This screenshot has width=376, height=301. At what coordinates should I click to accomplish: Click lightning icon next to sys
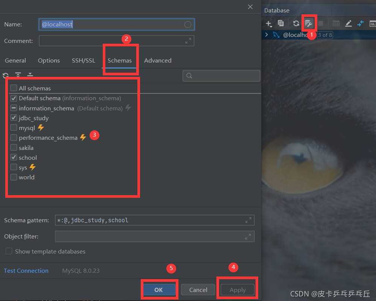(x=33, y=167)
